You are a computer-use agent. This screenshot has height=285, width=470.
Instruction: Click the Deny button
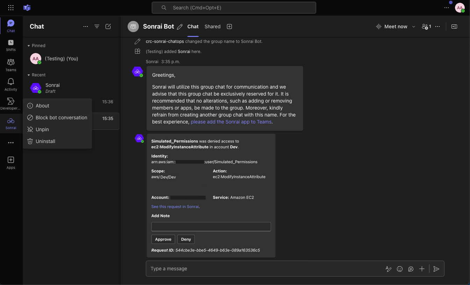point(186,239)
